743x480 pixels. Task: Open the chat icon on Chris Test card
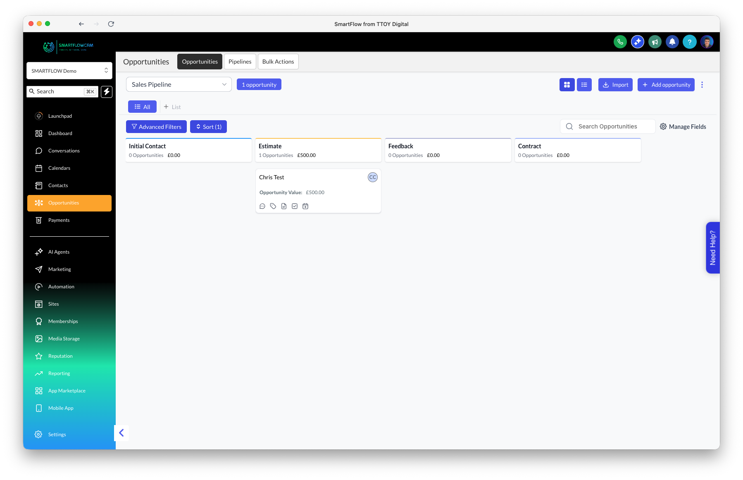[262, 206]
